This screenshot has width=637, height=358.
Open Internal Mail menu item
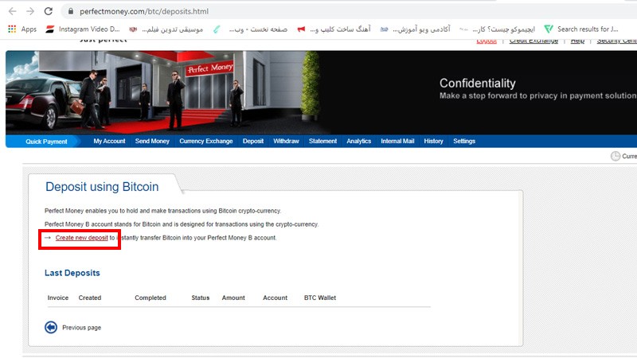397,142
